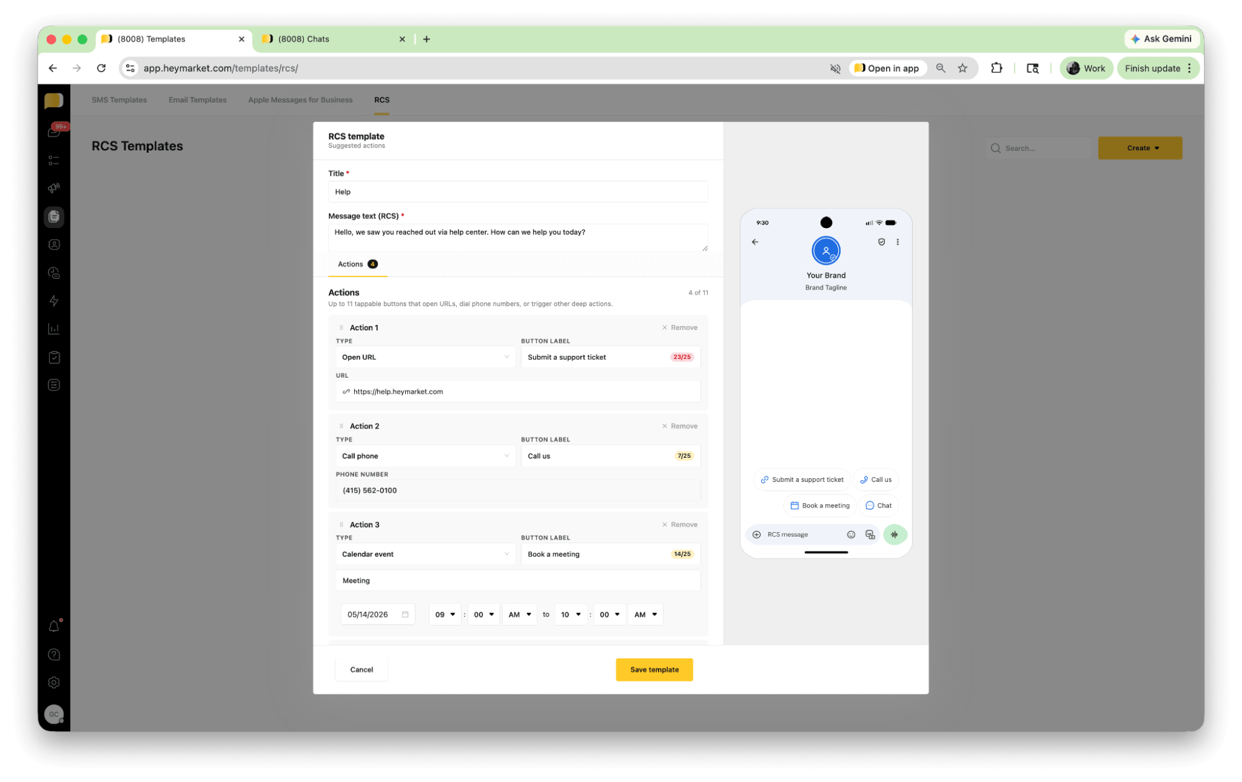Click the shield icon in phone preview
The height and width of the screenshot is (782, 1242).
coord(881,242)
